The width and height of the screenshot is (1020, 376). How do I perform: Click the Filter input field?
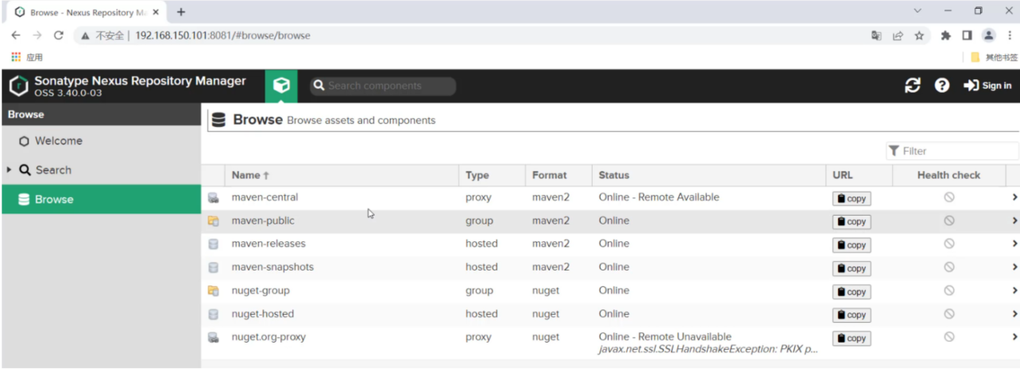click(958, 151)
